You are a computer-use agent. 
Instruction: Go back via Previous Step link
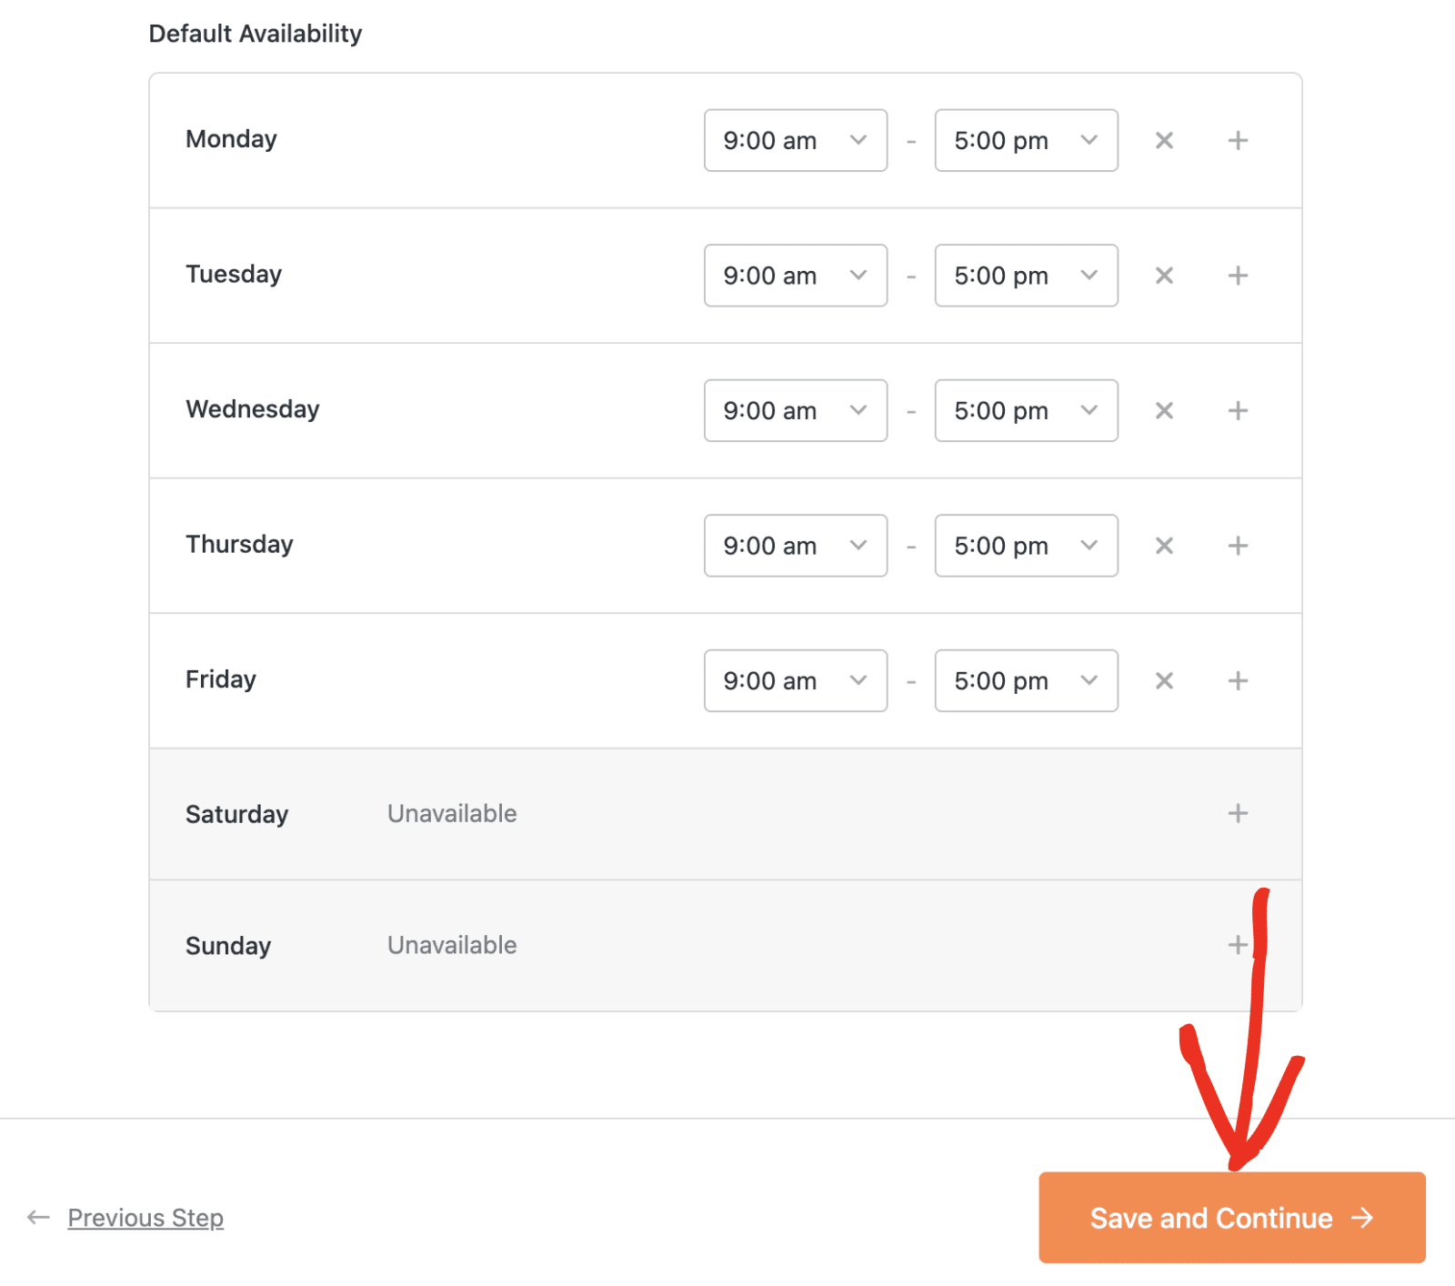(145, 1218)
